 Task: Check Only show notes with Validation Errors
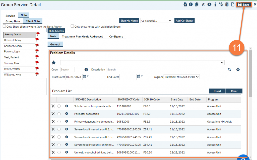(x=72, y=26)
